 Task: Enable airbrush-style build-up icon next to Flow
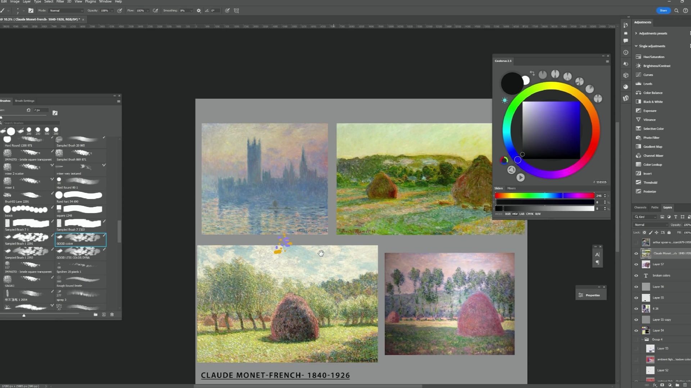155,10
